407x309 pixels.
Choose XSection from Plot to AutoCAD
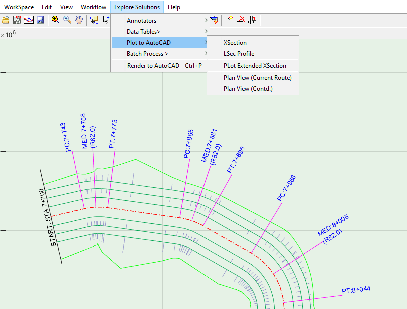[235, 43]
